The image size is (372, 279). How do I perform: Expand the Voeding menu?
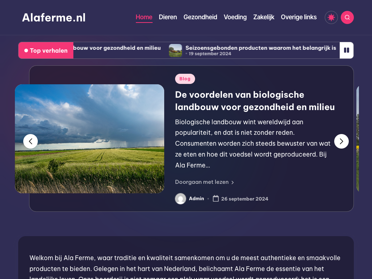pyautogui.click(x=235, y=17)
